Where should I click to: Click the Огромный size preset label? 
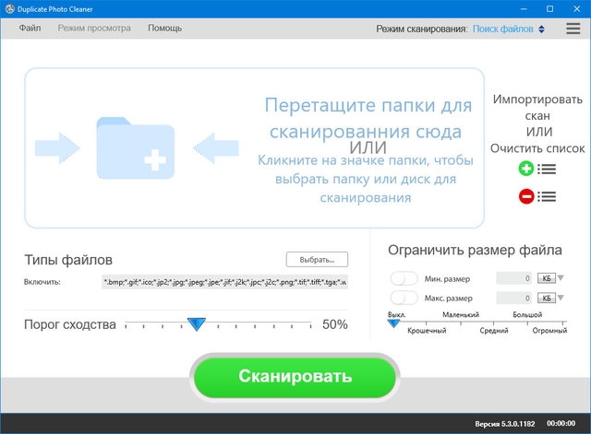pos(549,331)
